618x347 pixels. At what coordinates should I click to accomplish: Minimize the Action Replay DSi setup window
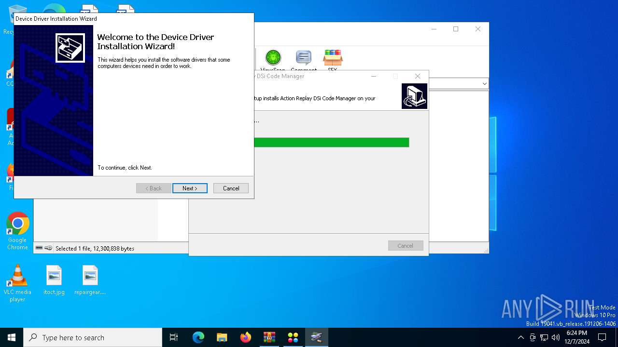(374, 76)
